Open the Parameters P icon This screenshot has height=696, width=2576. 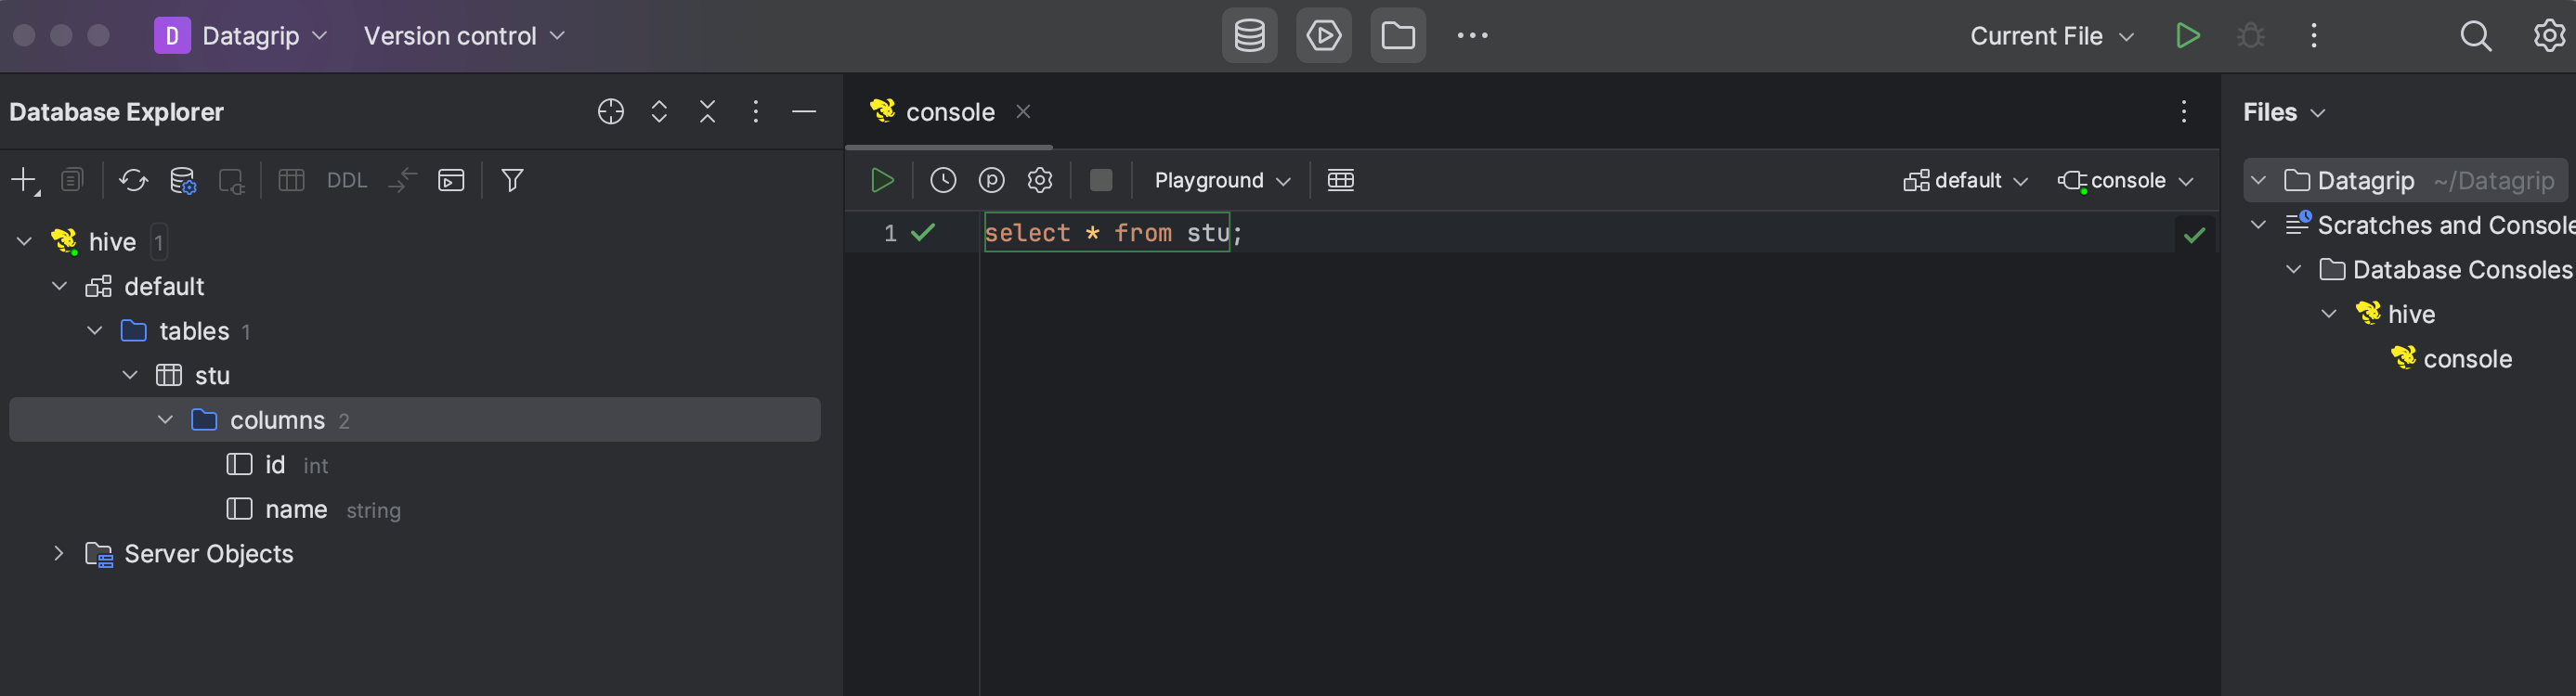[992, 181]
